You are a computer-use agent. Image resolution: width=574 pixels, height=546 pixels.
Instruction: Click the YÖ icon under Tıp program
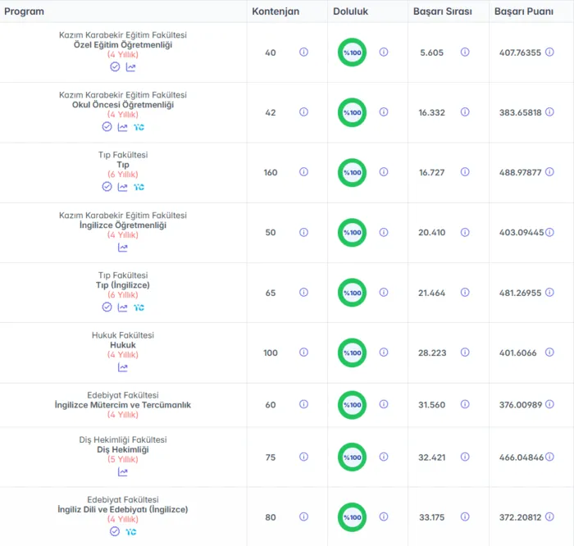pyautogui.click(x=139, y=187)
